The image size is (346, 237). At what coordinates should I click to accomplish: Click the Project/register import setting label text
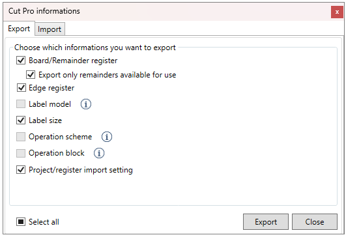click(x=81, y=170)
